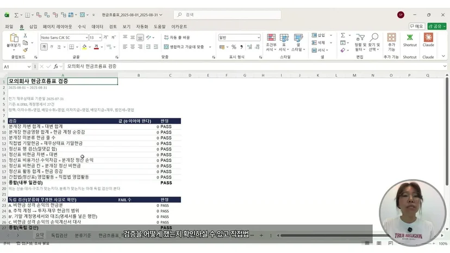Viewport: 450px width, 253px height.
Task: Select the Format Painter brush icon
Action: [x=25, y=50]
